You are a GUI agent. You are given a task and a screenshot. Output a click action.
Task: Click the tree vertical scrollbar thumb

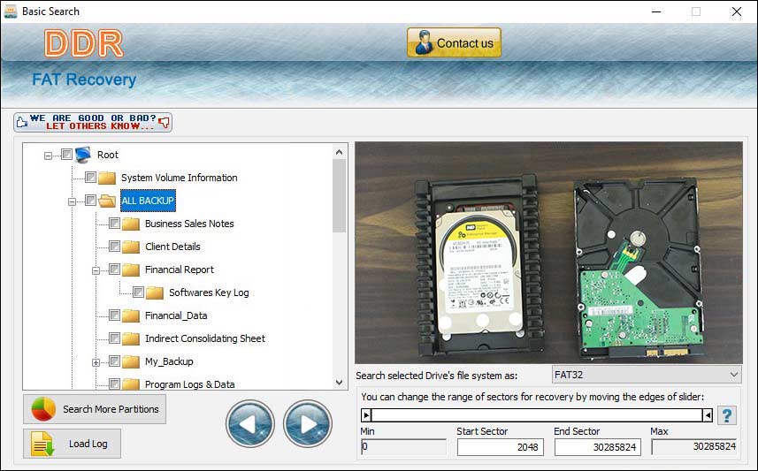[340, 195]
